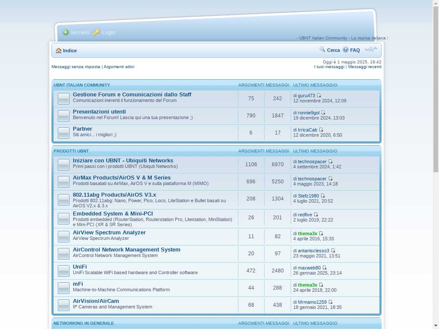Image resolution: width=439 pixels, height=329 pixels.
Task: Click forum status icon for 802.11abg Products
Action: click(x=63, y=200)
